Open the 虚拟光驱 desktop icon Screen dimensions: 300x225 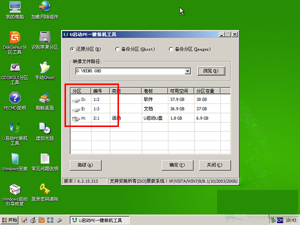[x=45, y=131]
